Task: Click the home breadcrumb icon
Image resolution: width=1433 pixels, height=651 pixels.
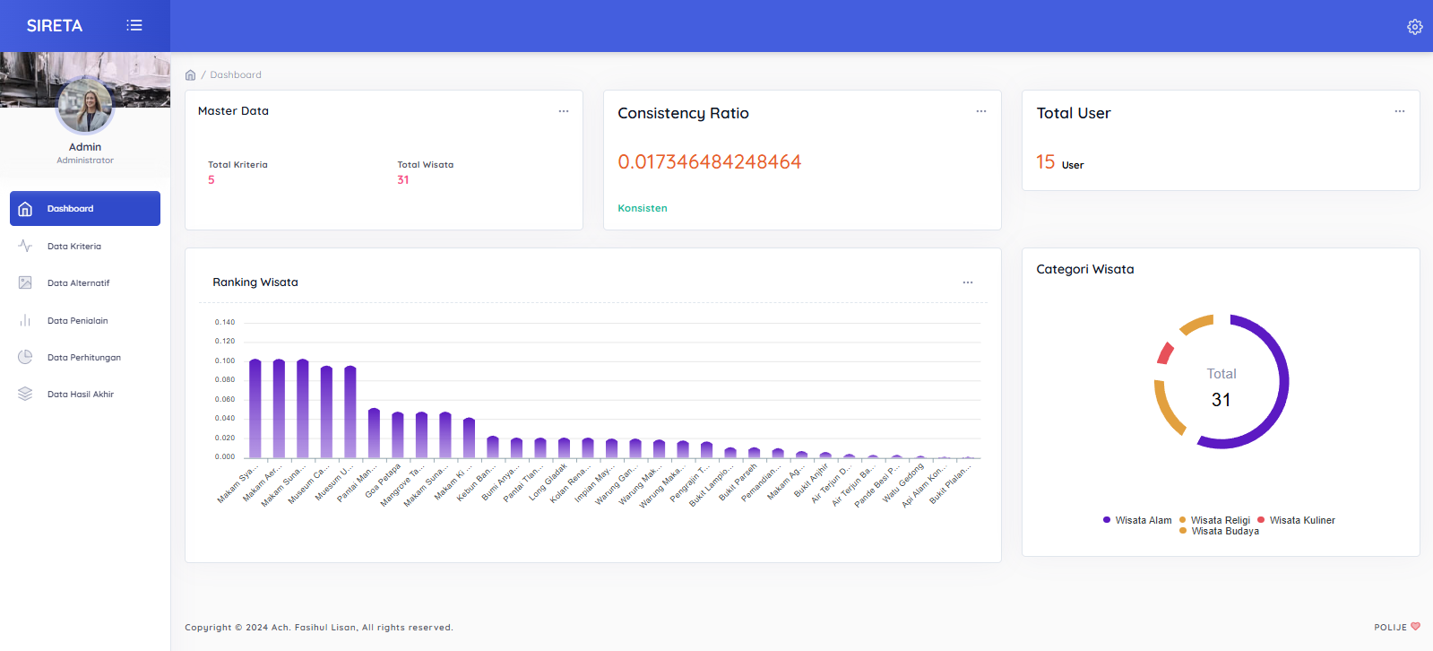Action: point(190,75)
